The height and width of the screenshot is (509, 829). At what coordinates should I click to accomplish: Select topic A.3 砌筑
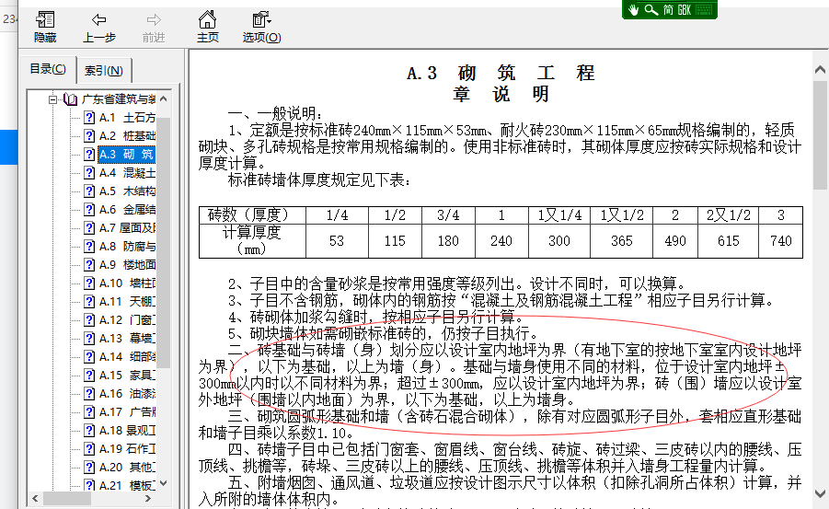click(x=127, y=155)
